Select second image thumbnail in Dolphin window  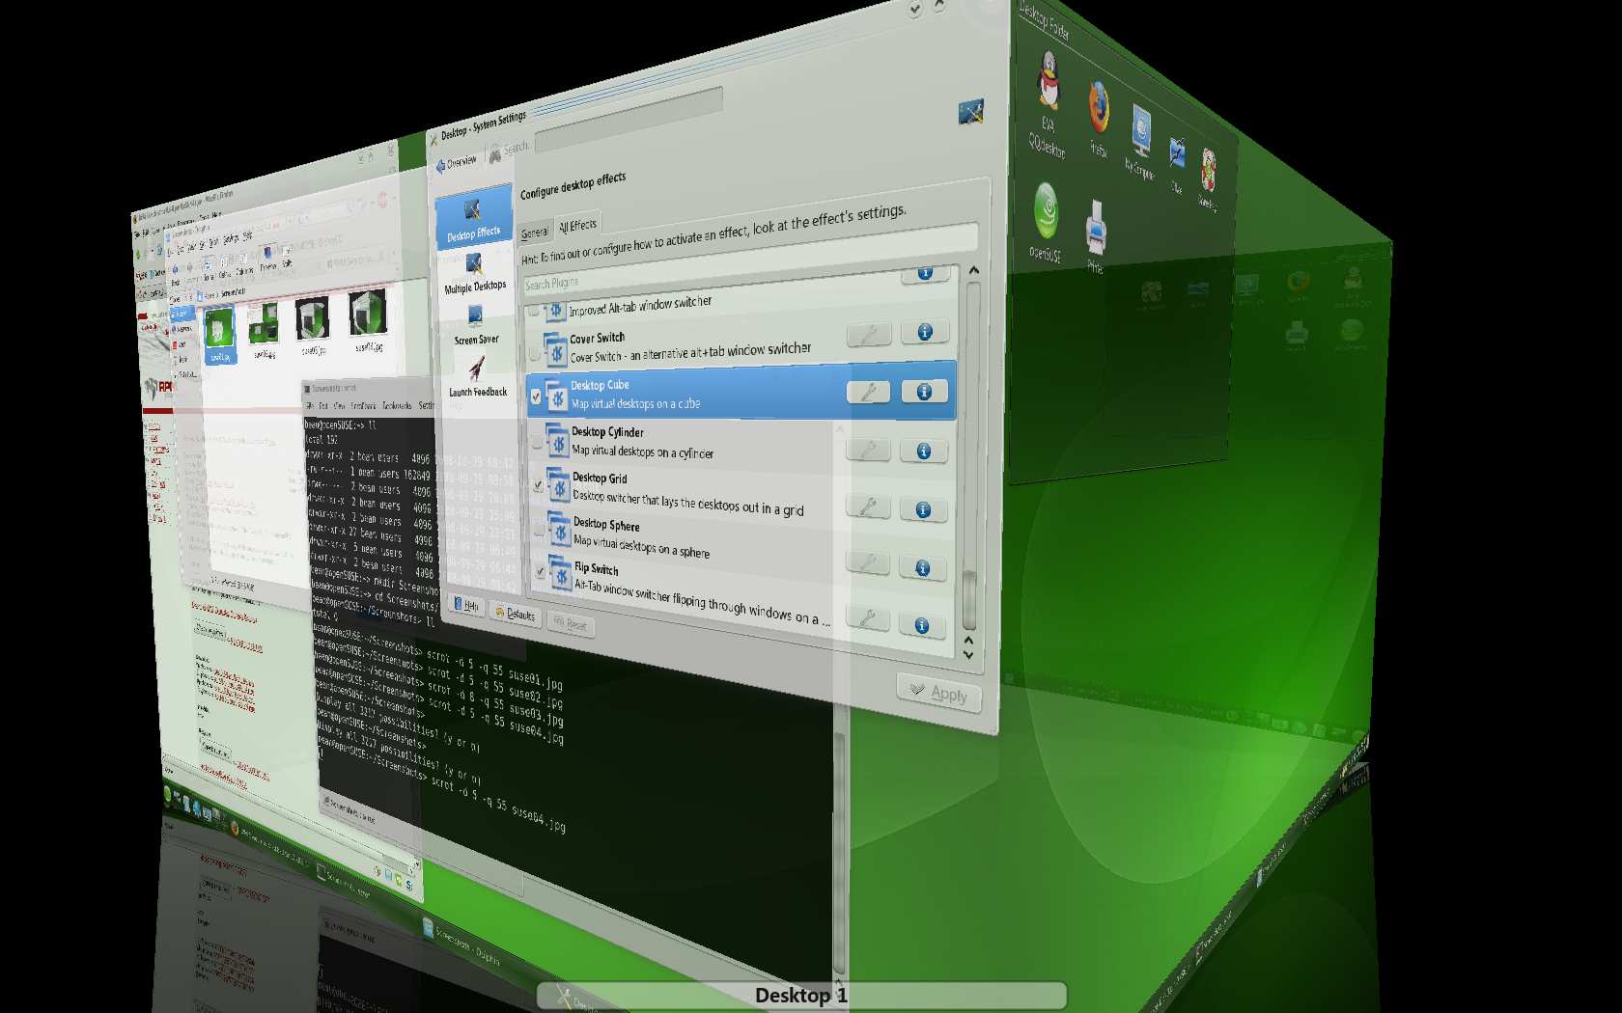265,324
